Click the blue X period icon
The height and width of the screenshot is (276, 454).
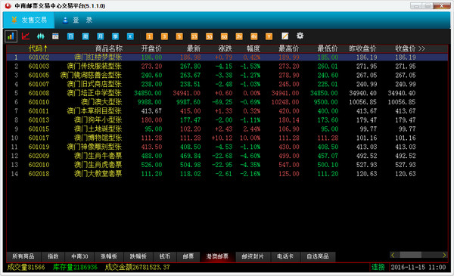130,36
